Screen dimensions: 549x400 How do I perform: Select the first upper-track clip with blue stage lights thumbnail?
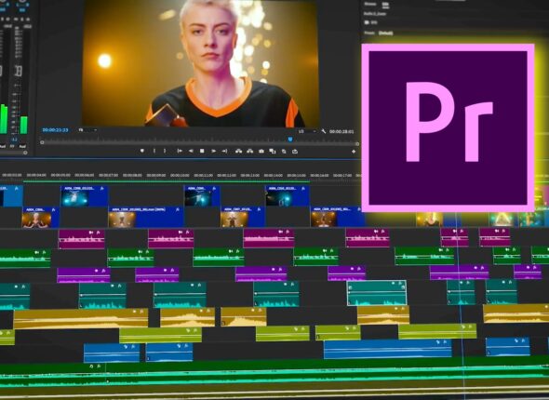pyautogui.click(x=85, y=196)
